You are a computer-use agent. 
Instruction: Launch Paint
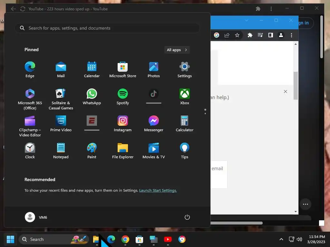(92, 151)
